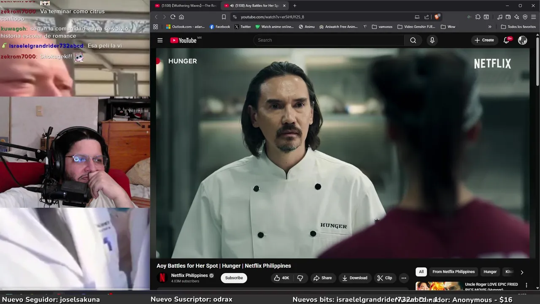Open the YouTube account avatar menu
The width and height of the screenshot is (540, 304).
[x=523, y=40]
